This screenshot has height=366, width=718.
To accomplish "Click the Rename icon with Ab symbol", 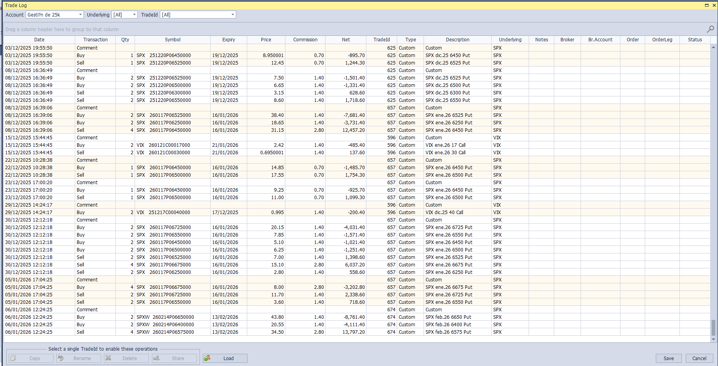I will (x=61, y=358).
